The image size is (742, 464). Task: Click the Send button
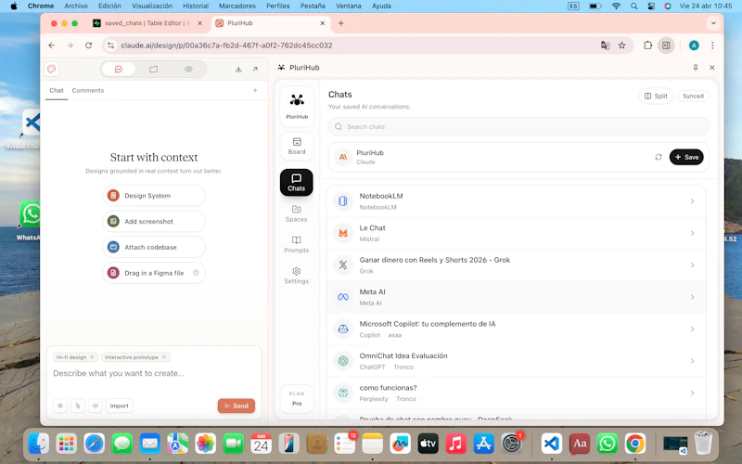click(x=237, y=406)
